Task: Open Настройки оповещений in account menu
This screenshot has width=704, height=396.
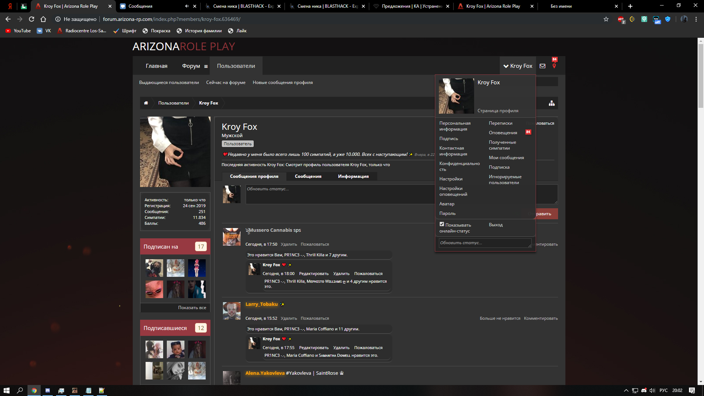Action: coord(453,191)
